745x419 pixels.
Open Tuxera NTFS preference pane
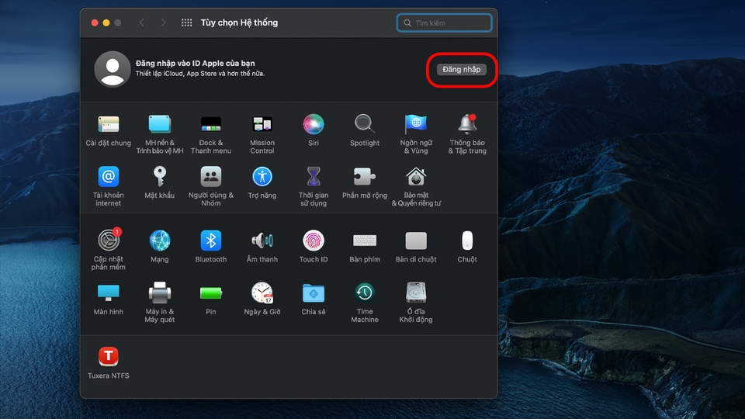point(109,357)
